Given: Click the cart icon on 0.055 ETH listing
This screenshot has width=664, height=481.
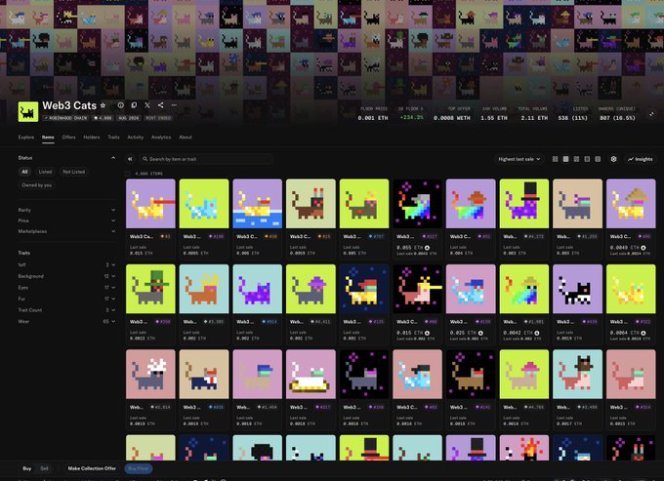Looking at the screenshot, I should point(428,248).
